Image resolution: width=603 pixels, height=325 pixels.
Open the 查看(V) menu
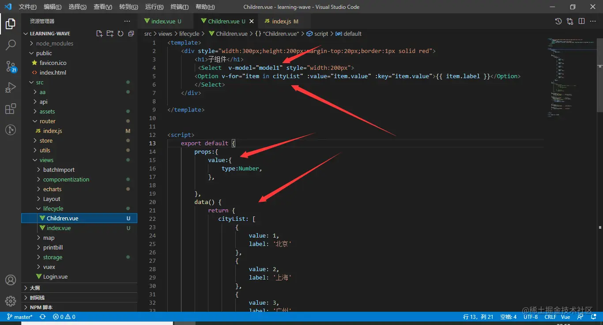103,7
